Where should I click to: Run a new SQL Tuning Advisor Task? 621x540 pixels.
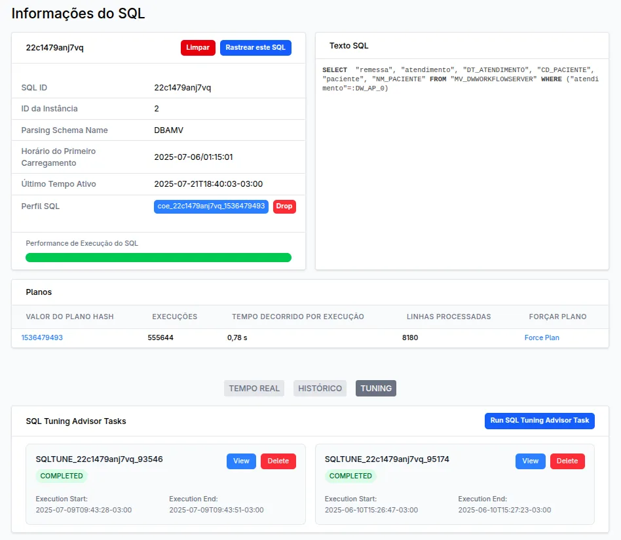pyautogui.click(x=539, y=421)
